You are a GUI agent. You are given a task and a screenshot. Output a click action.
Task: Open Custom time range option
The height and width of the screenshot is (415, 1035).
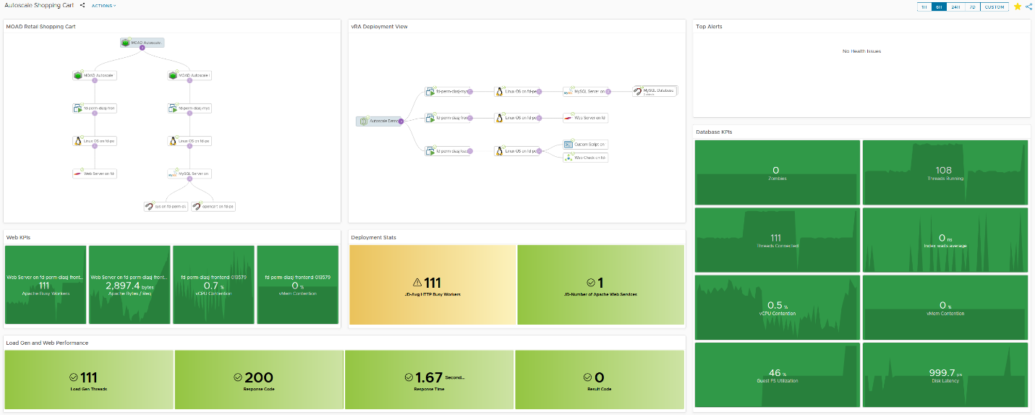(x=994, y=7)
